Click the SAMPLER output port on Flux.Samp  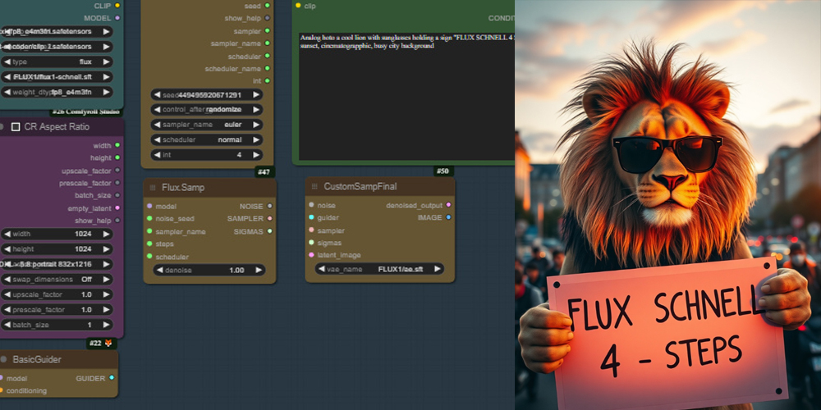click(x=269, y=219)
